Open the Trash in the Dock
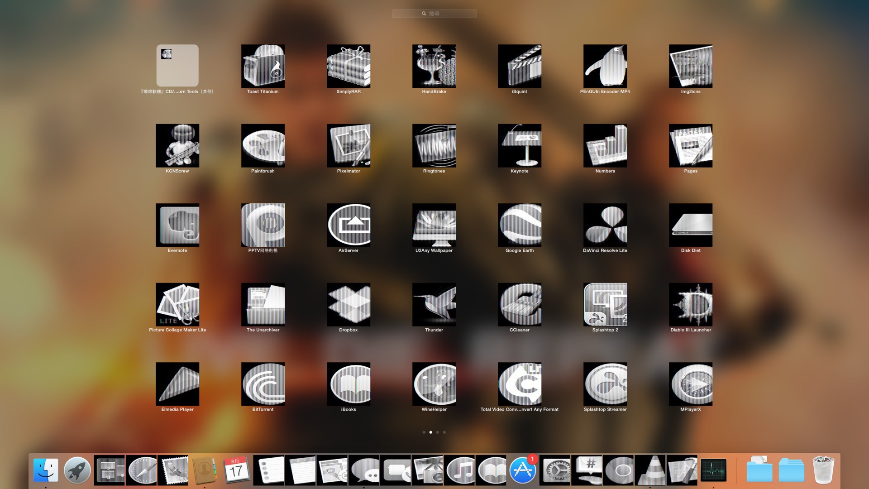The height and width of the screenshot is (489, 869). 823,470
